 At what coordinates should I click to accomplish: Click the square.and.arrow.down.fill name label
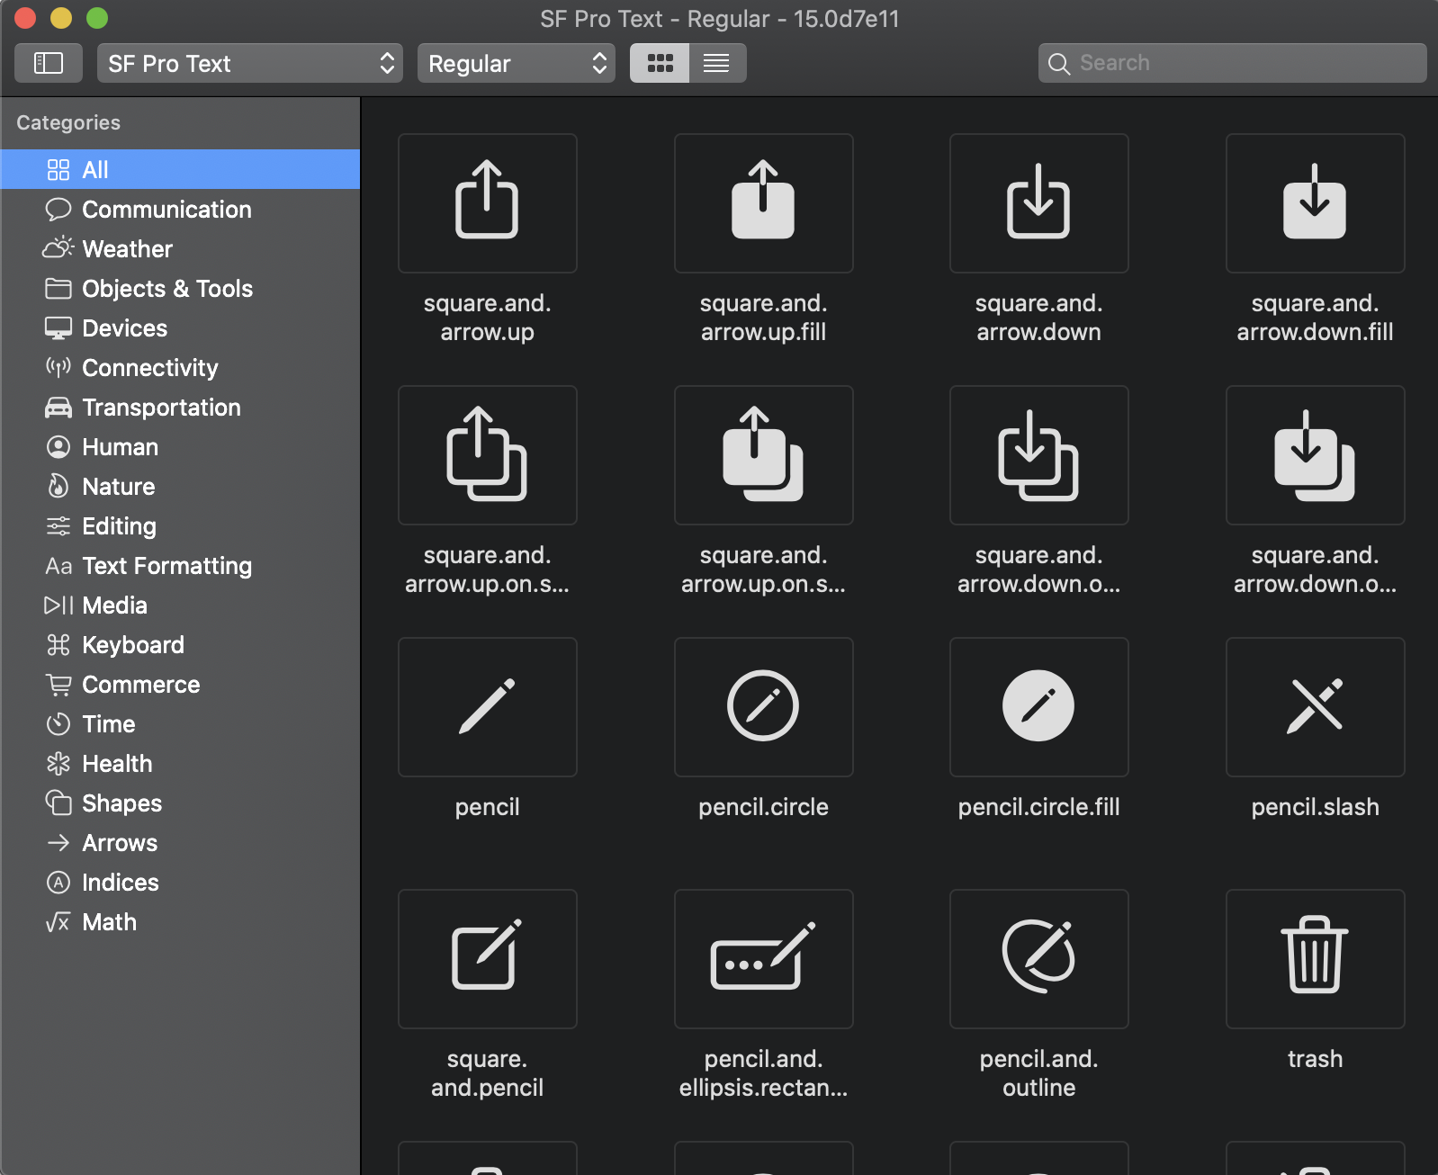click(x=1315, y=318)
